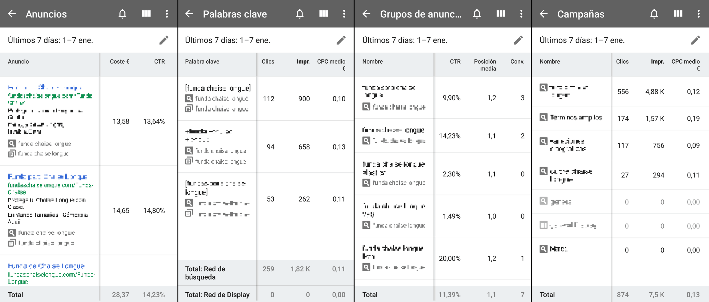Sort campaigns by Clics column

point(622,61)
